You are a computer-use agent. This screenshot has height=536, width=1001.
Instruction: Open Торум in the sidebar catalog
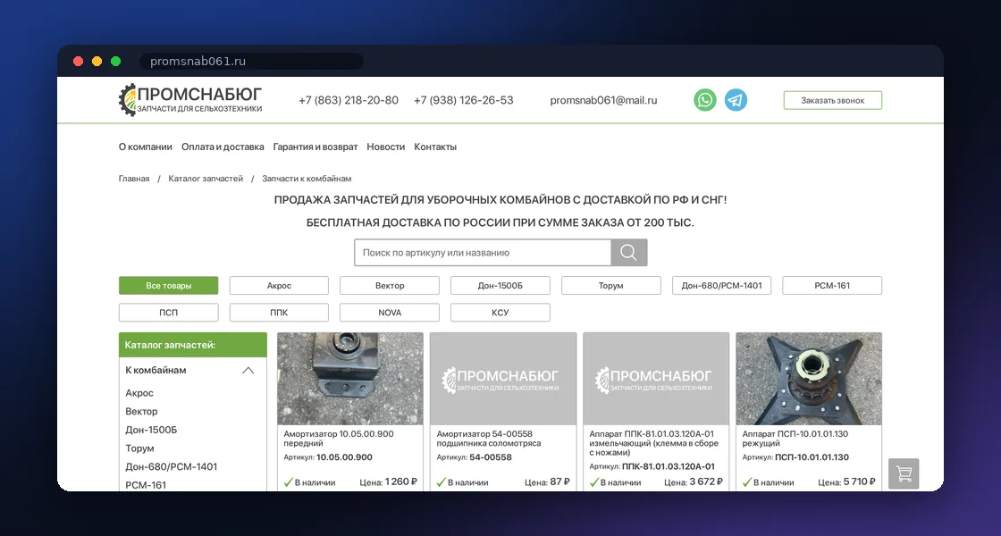pyautogui.click(x=139, y=448)
